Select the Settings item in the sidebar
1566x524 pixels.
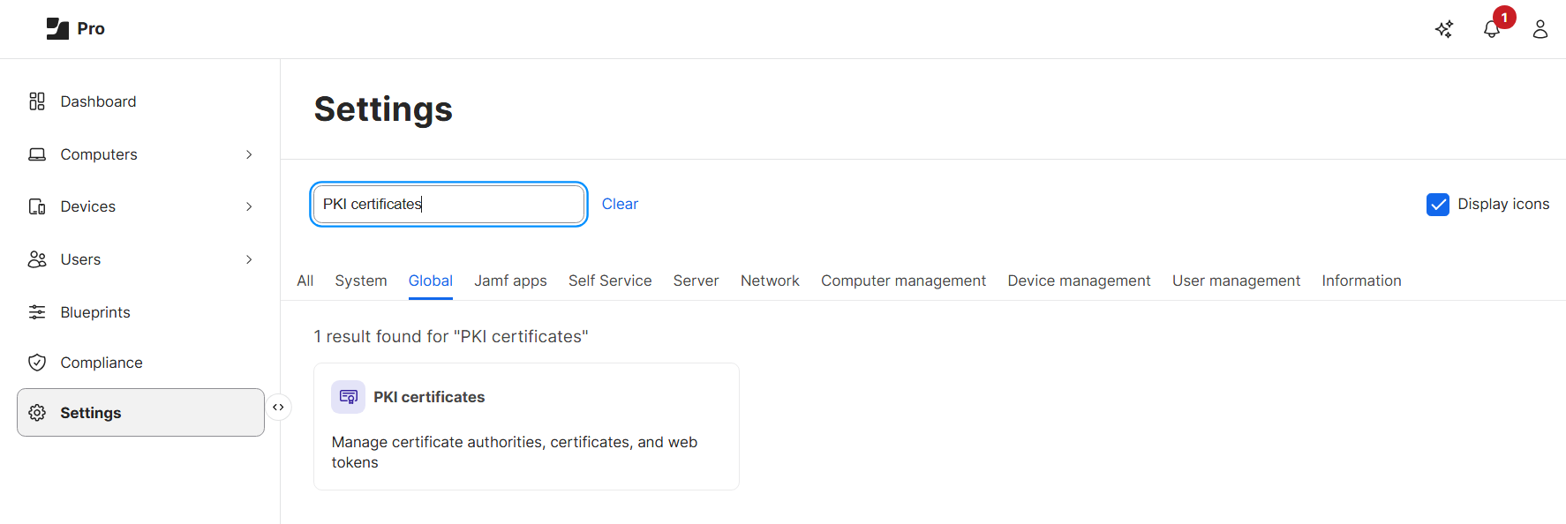(x=140, y=413)
